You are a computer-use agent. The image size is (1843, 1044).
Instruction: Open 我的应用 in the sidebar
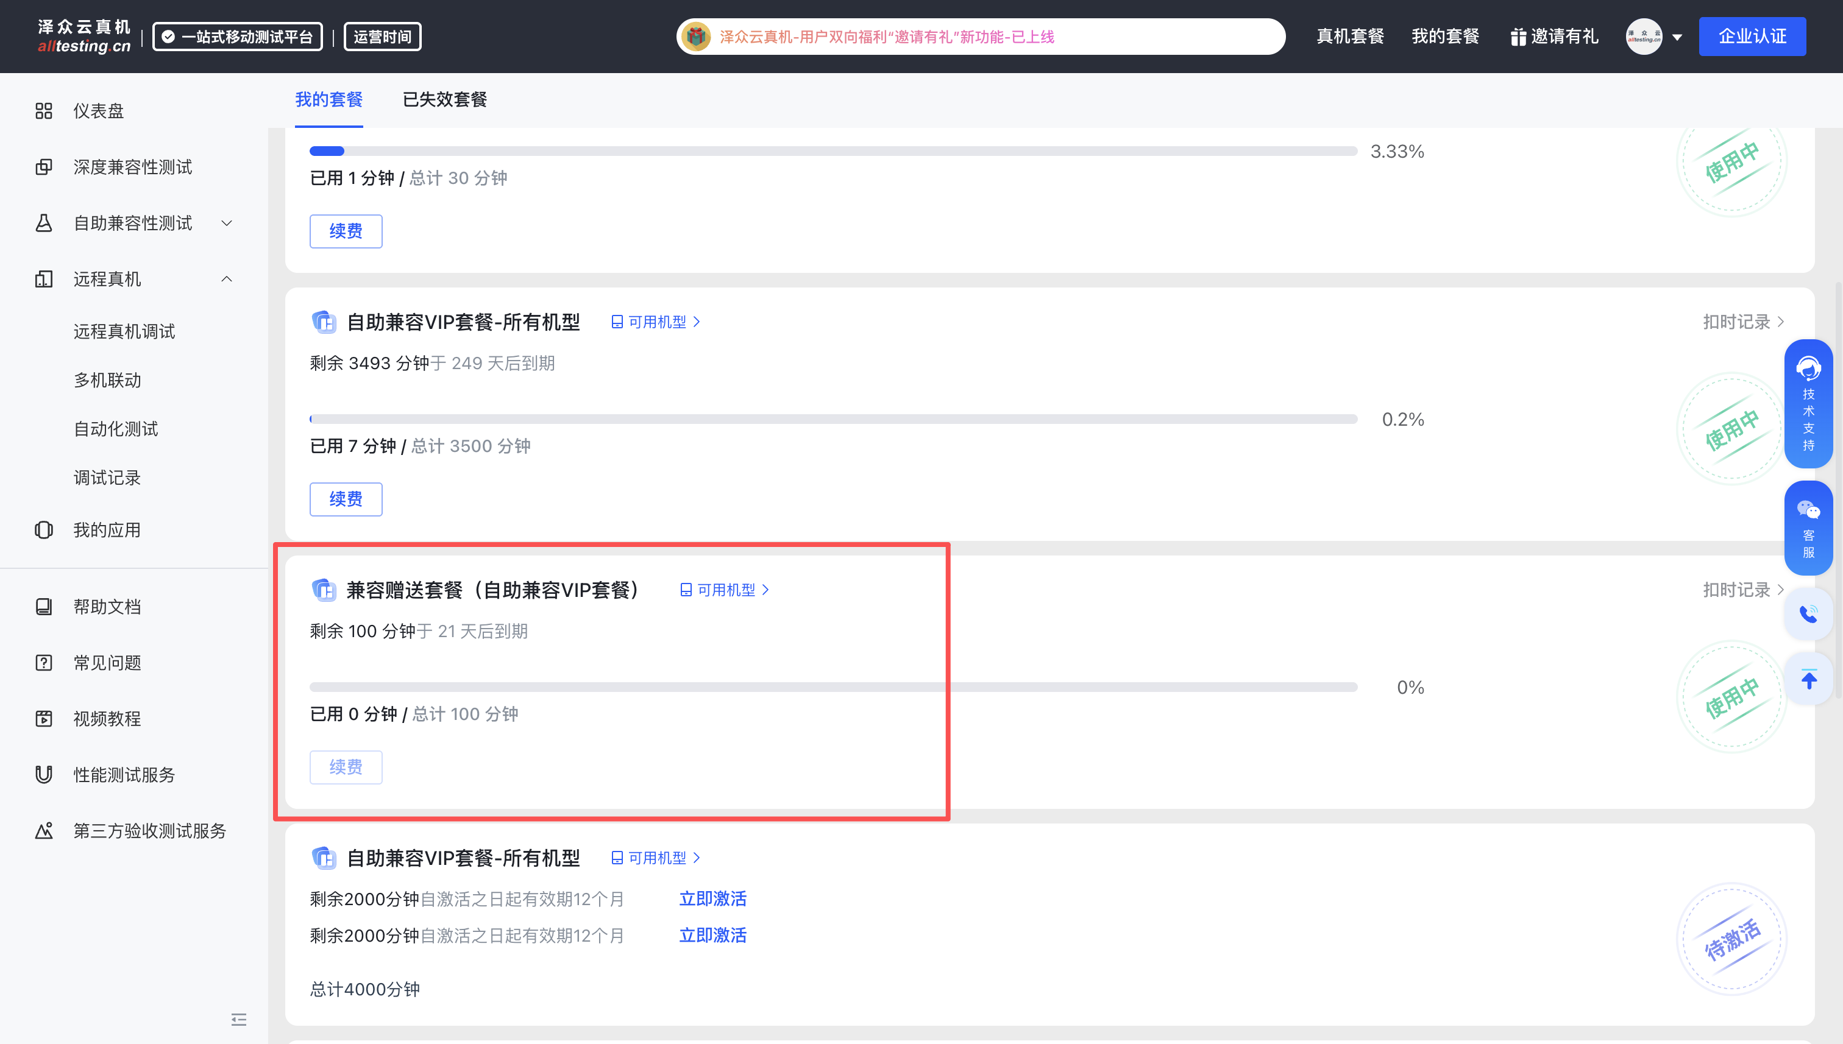click(x=107, y=530)
